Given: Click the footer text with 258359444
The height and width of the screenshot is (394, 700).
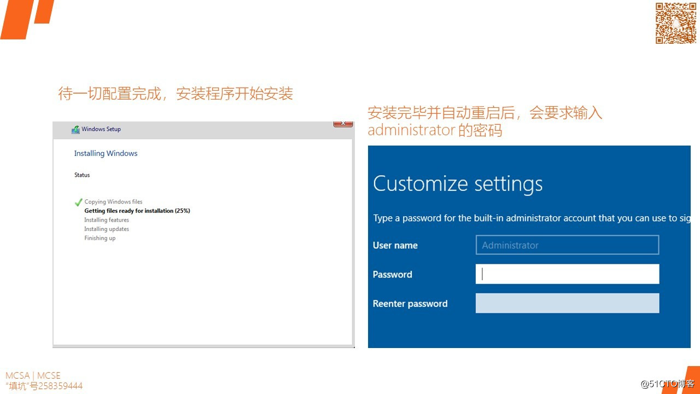Looking at the screenshot, I should 44,386.
